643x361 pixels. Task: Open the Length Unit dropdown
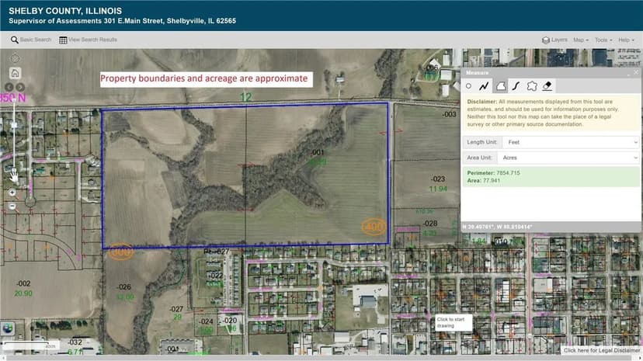(571, 142)
